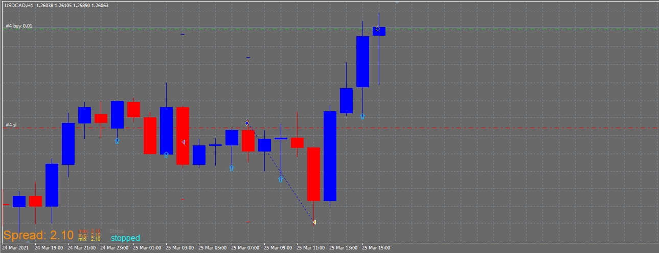Click the red candle above the orange close marker
The image size is (659, 253).
(313, 174)
